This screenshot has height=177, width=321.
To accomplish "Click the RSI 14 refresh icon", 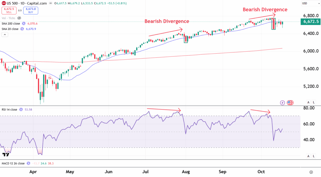I will [x=21, y=110].
